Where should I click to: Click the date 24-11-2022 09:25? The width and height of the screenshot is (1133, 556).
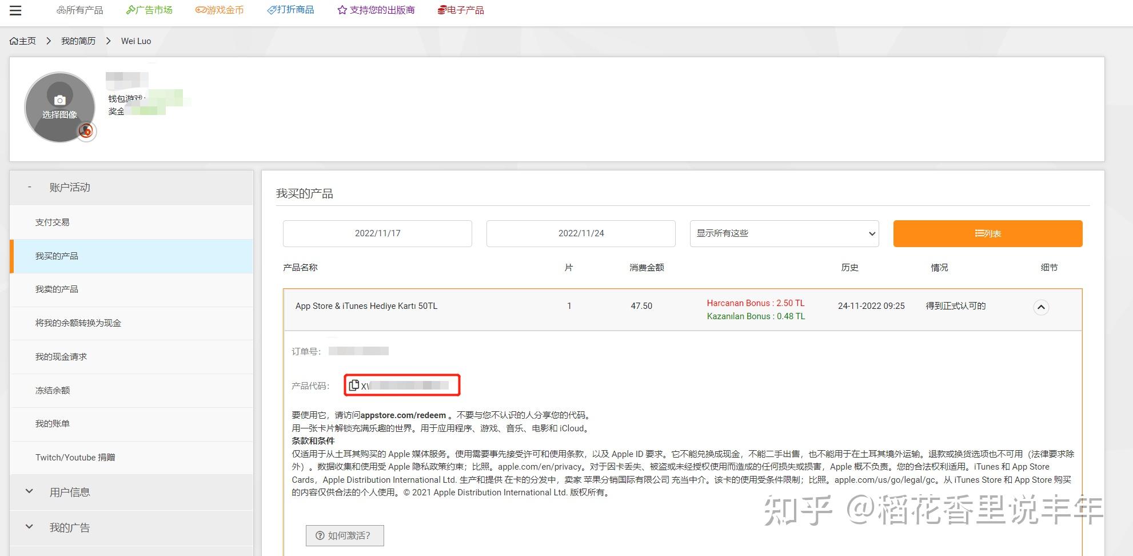pyautogui.click(x=871, y=306)
